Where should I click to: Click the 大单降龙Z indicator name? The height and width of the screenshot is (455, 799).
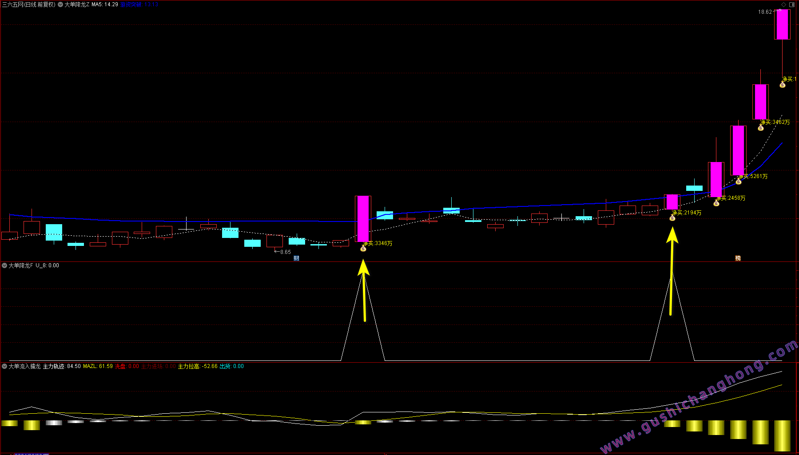coord(77,4)
